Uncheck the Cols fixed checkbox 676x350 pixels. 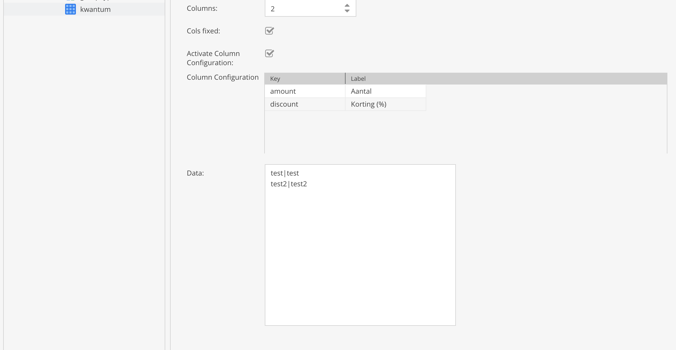coord(270,31)
